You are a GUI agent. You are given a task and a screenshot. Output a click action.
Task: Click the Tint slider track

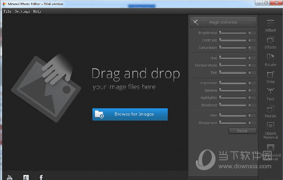233,73
